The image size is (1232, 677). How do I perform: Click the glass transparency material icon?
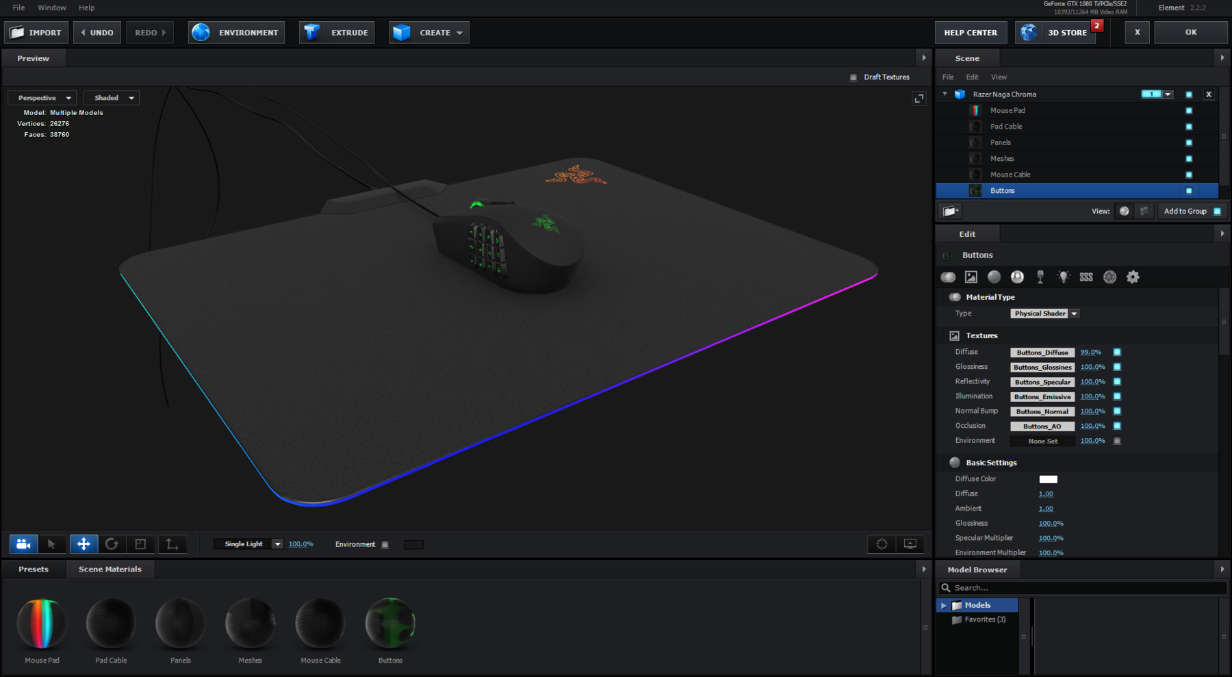tap(1040, 277)
